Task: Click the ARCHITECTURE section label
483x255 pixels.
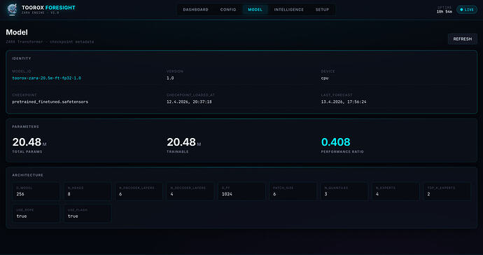Action: (x=28, y=175)
